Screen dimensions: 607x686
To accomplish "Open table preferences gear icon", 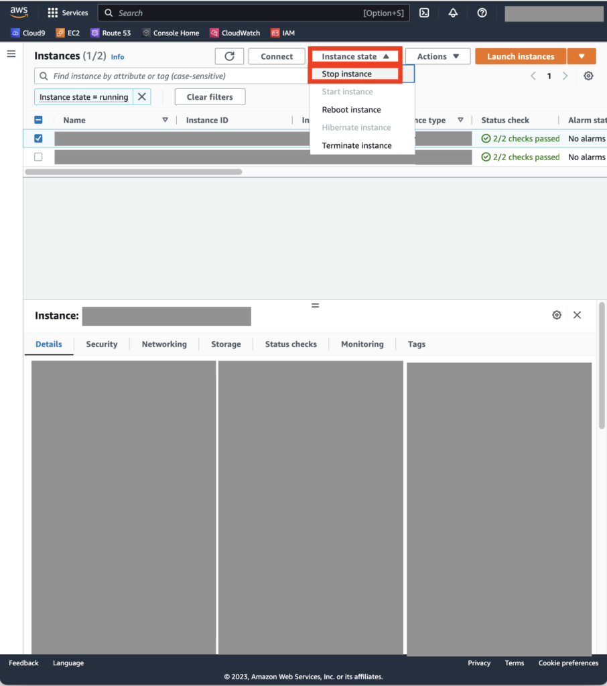I will point(588,76).
